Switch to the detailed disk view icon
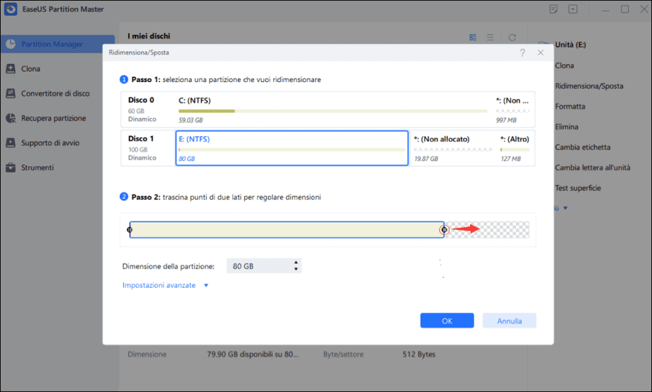Viewport: 652px width, 392px height. coord(473,37)
